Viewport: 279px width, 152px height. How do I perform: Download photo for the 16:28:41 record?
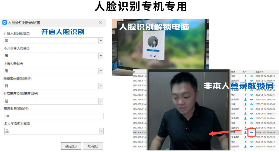(245, 118)
